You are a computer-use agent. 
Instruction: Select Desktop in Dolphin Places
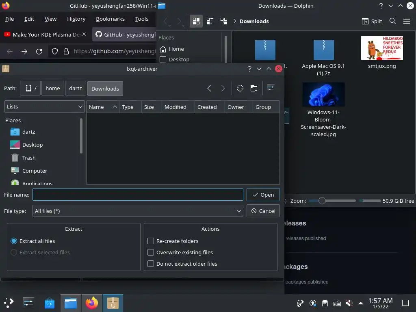point(175,59)
